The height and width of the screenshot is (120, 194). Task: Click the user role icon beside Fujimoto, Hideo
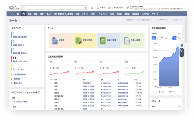(128, 8)
